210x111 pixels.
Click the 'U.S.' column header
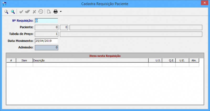(155, 60)
